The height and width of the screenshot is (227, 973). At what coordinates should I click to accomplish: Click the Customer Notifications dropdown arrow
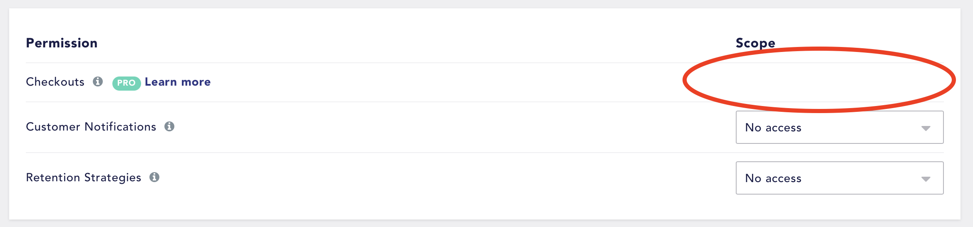pyautogui.click(x=926, y=128)
